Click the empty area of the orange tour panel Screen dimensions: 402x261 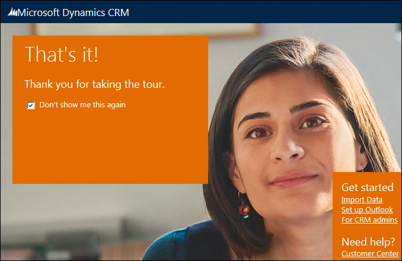pyautogui.click(x=110, y=149)
